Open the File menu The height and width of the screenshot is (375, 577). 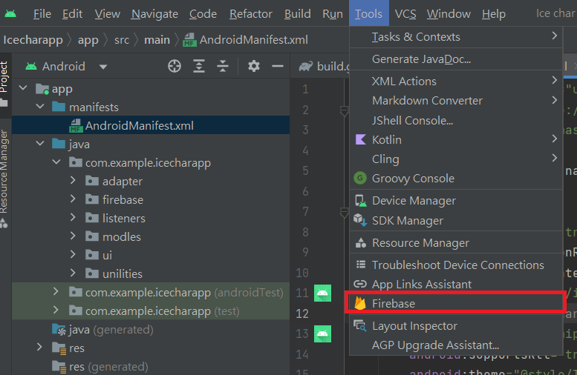pyautogui.click(x=42, y=14)
